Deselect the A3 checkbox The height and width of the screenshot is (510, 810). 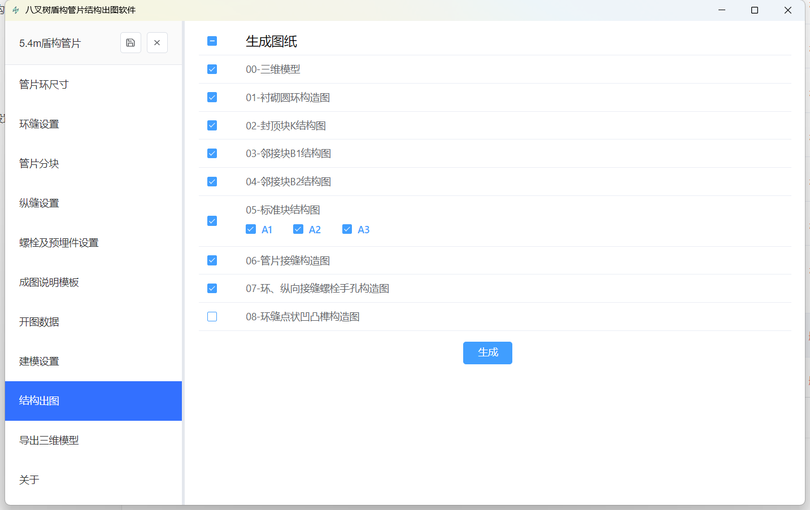coord(347,229)
